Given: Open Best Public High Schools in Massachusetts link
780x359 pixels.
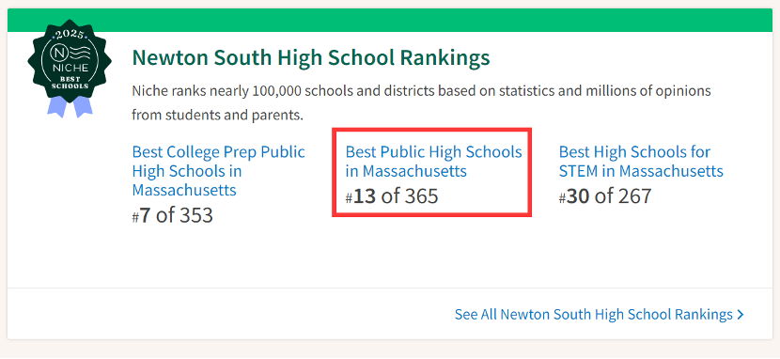Looking at the screenshot, I should click(x=434, y=162).
